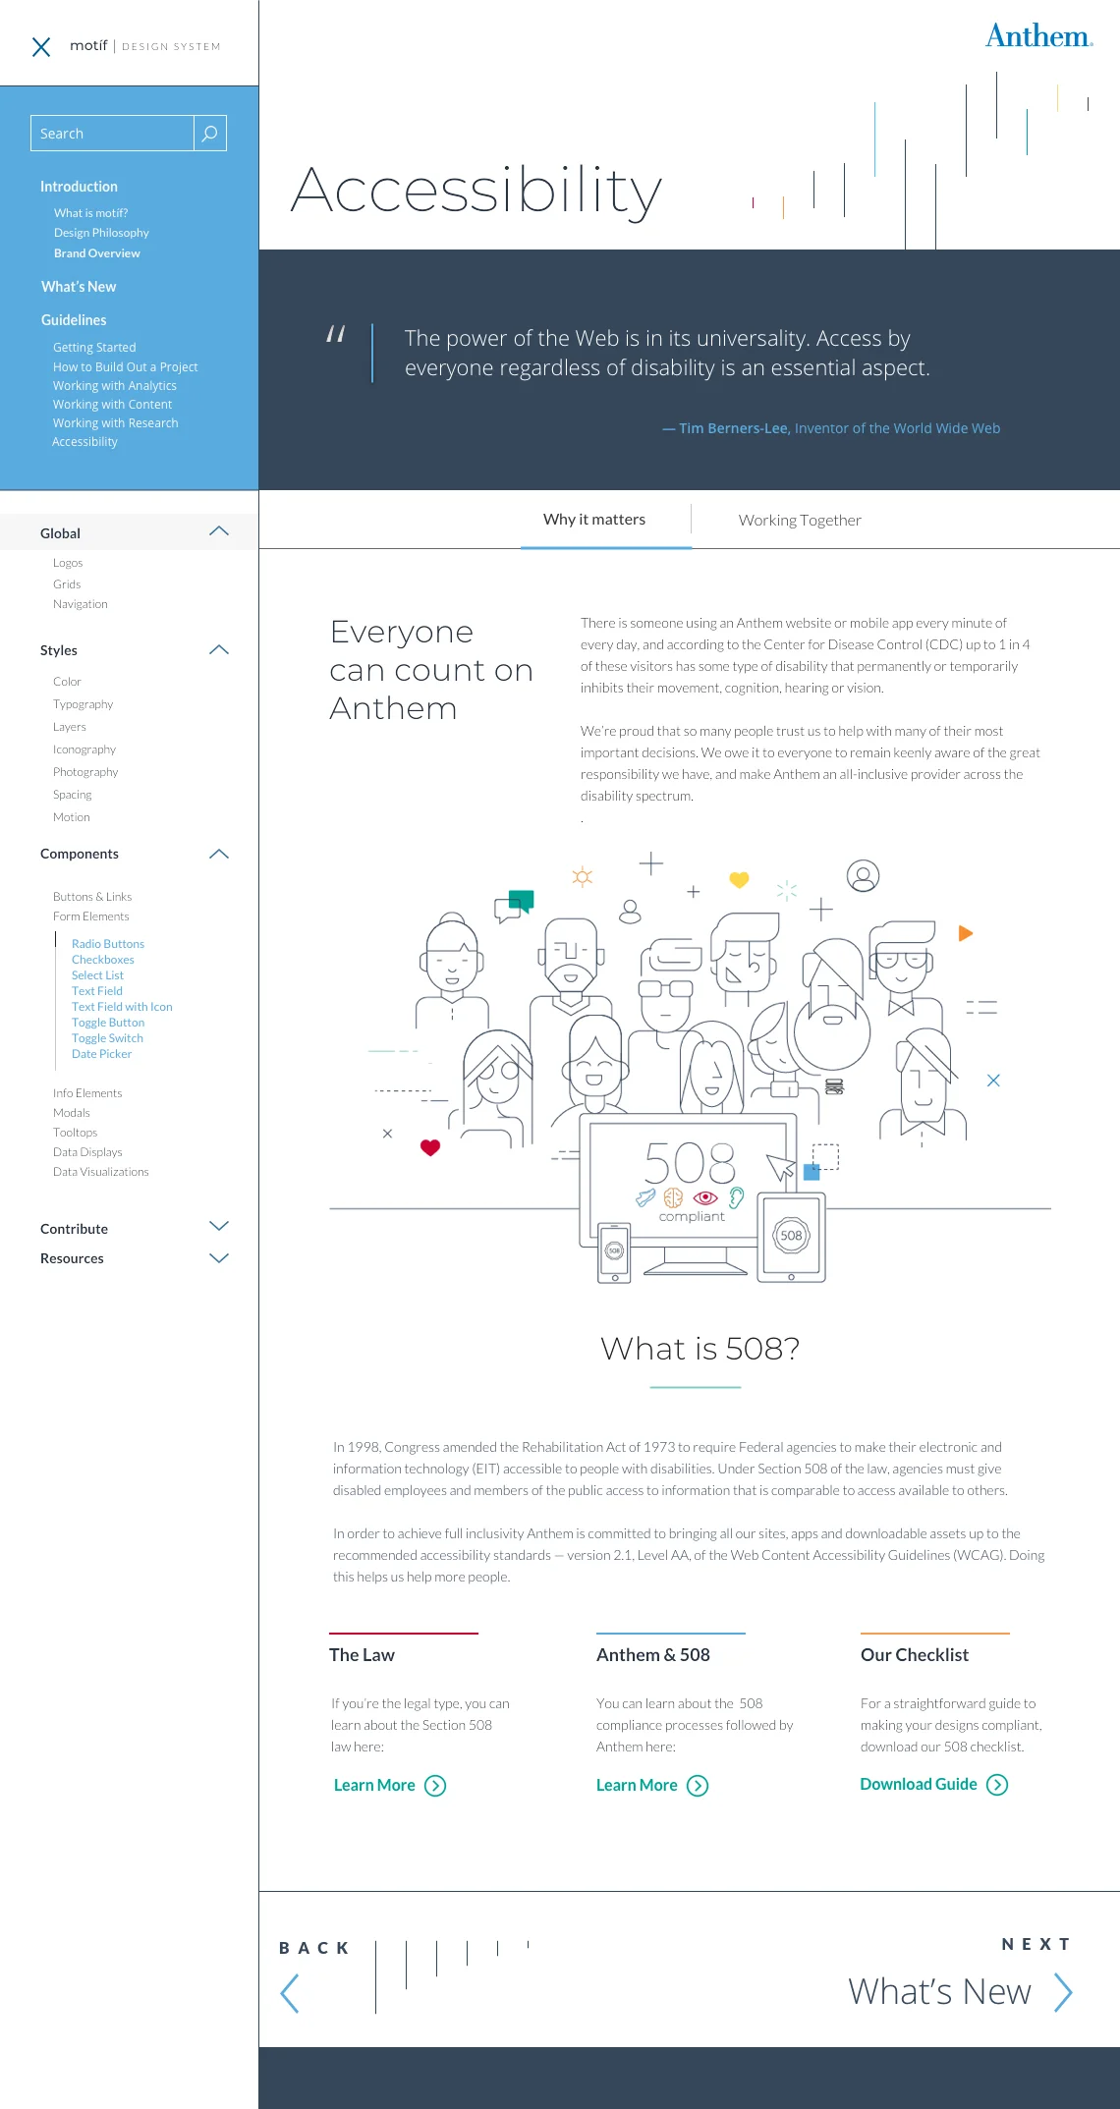Open What is motif? page
This screenshot has width=1120, height=2109.
coord(90,213)
